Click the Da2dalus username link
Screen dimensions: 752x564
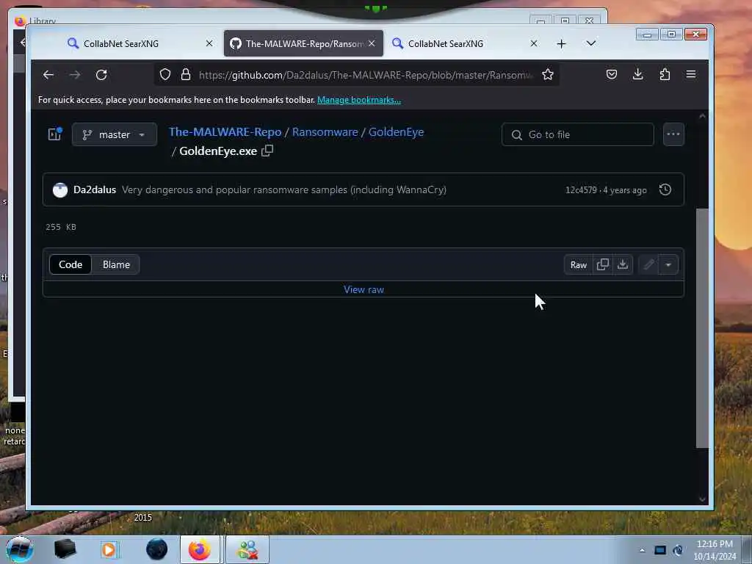click(x=95, y=190)
